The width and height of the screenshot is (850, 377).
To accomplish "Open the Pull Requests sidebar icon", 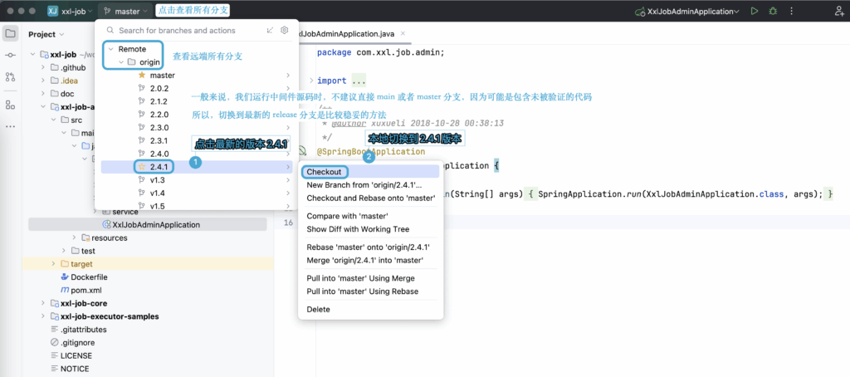I will tap(10, 76).
